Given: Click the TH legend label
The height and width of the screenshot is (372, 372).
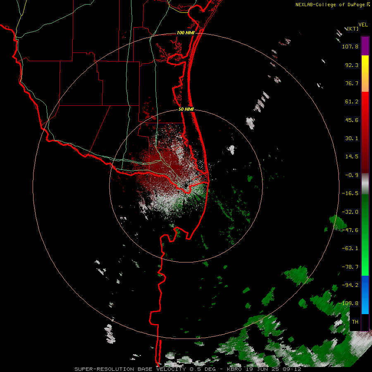Looking at the screenshot, I should (355, 322).
